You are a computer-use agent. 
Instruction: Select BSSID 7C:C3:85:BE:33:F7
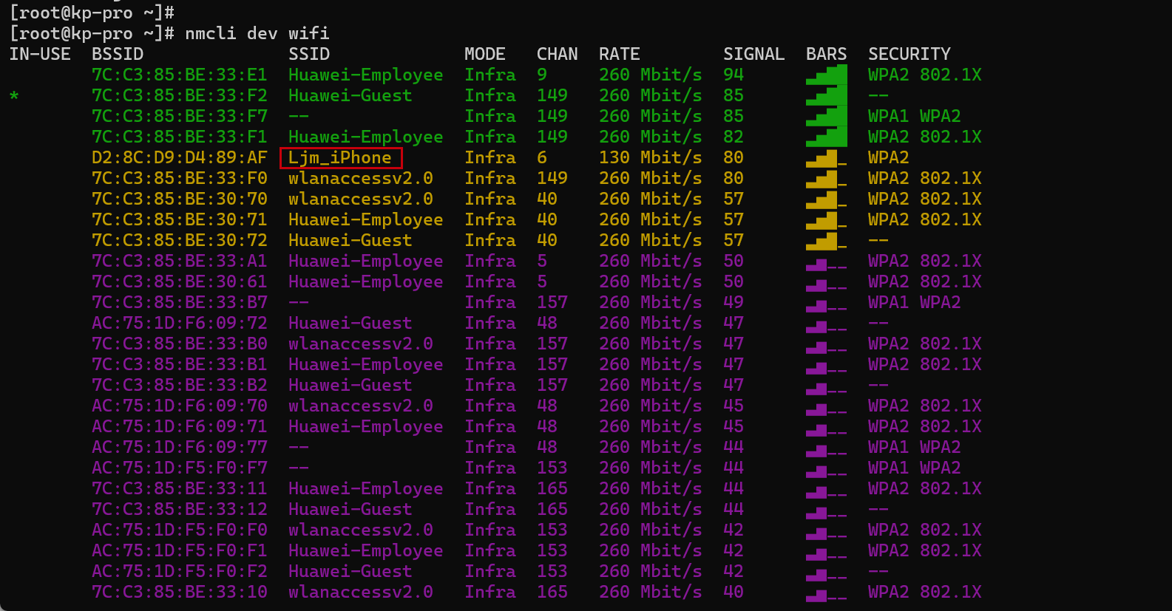(180, 116)
